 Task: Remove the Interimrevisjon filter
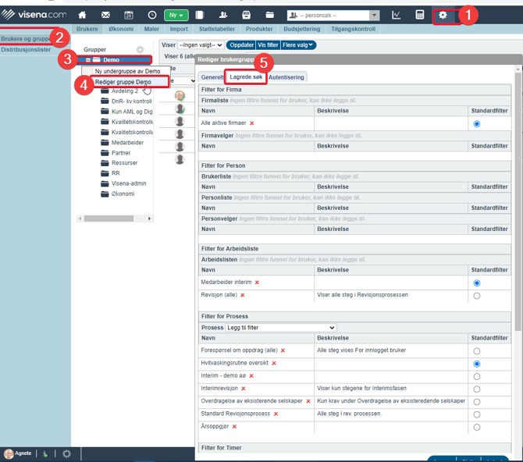(244, 389)
